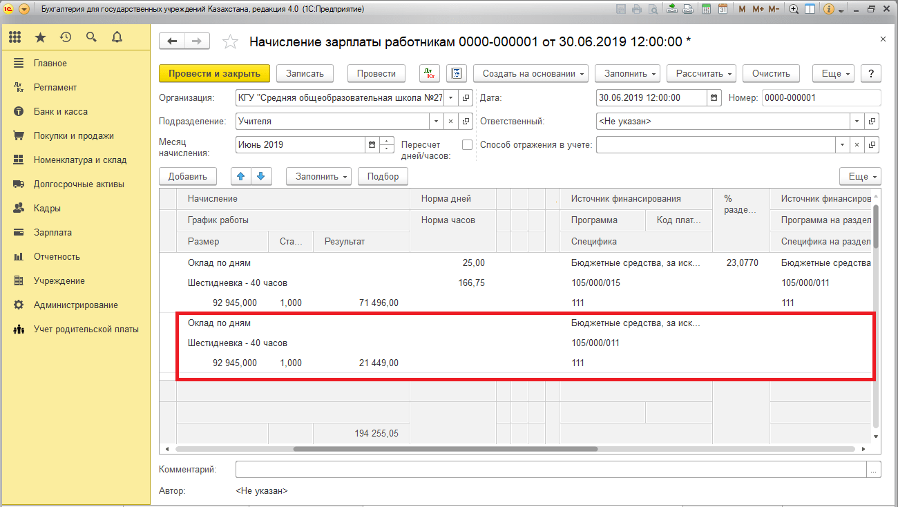Go to Банк и касса section

(60, 112)
